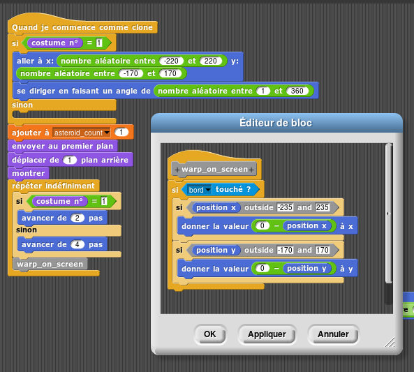Image resolution: width=414 pixels, height=372 pixels.
Task: Select the 4 input in avancer de block
Action: (x=77, y=244)
